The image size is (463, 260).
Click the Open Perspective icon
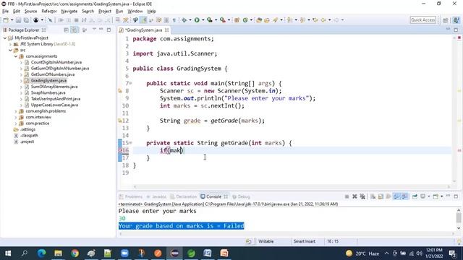tap(446, 20)
